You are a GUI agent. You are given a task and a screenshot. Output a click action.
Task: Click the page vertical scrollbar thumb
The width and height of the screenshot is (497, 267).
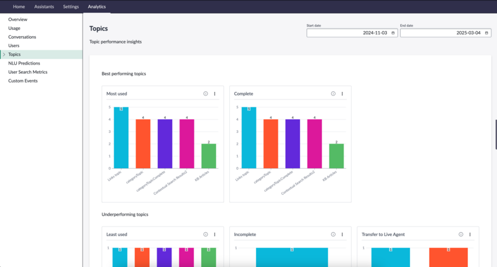[x=496, y=134]
